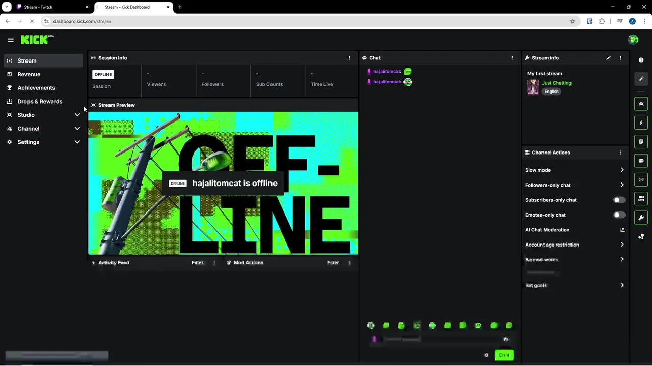Click the Just Chatting category thumbnail
The width and height of the screenshot is (652, 366).
(x=533, y=87)
